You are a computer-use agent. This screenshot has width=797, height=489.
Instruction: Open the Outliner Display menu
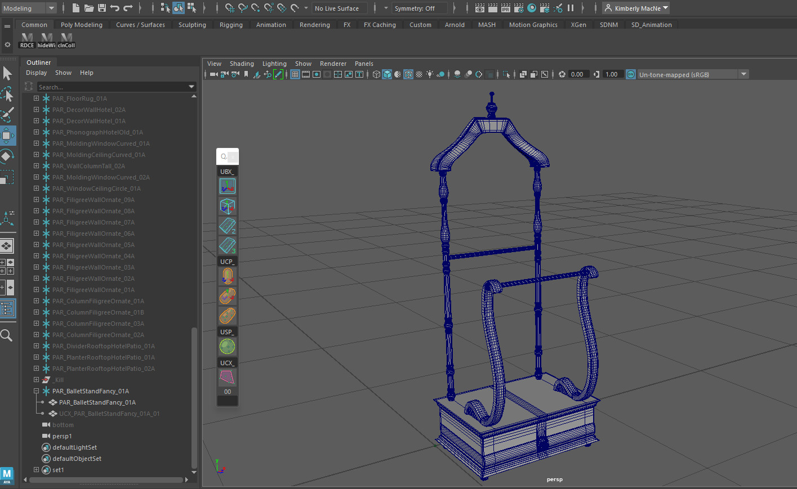pos(37,73)
